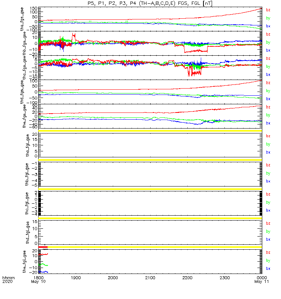281x299 pixels.
Task: Click the by legend beside thd_fgl_gse panel
Action: 268,231
